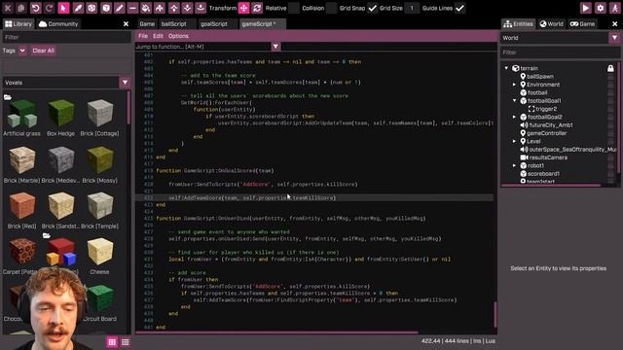Click the Library filter input
Viewport: 623px width, 350px height.
[x=66, y=37]
